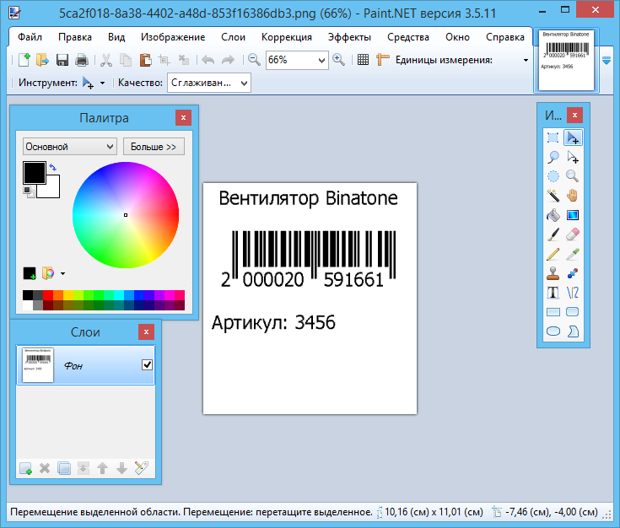Click the color wheel center
The image size is (620, 528).
pos(126,215)
